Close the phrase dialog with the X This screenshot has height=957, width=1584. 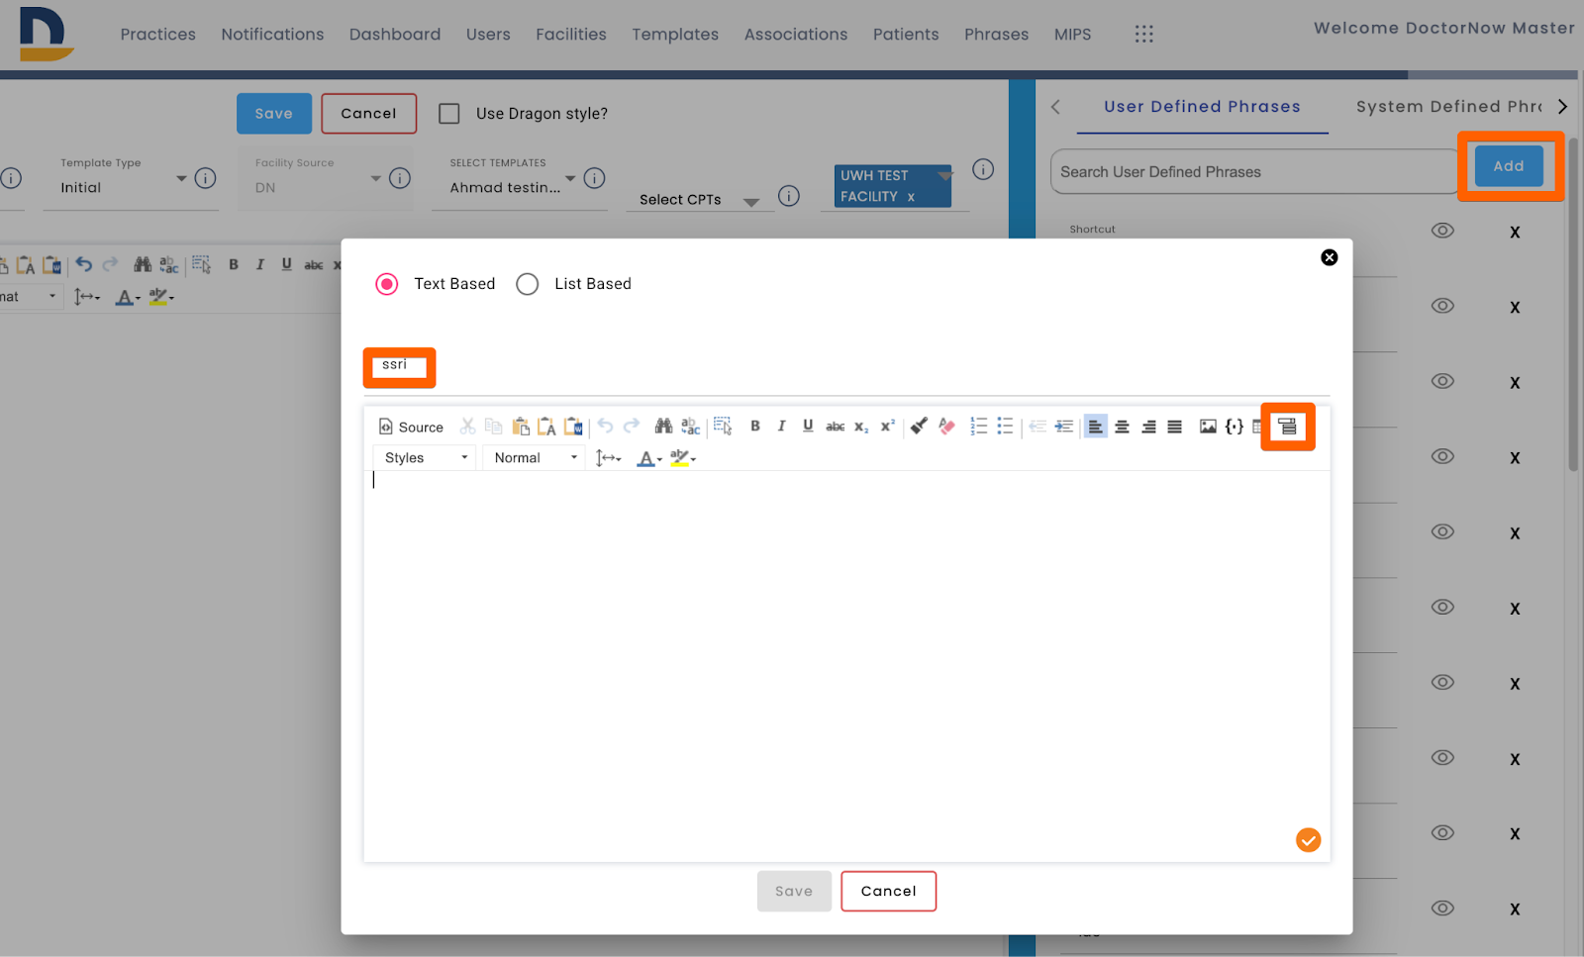tap(1330, 257)
